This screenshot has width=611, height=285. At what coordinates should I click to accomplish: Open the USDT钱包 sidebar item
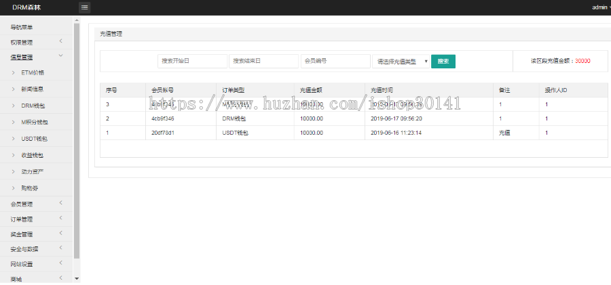pos(35,139)
